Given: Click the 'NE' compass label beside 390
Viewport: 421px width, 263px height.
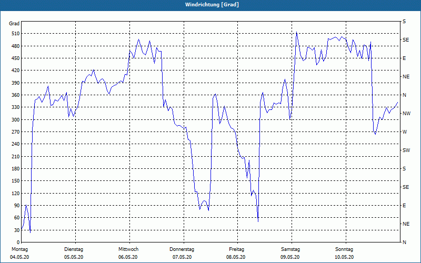Looking at the screenshot, I should point(406,77).
